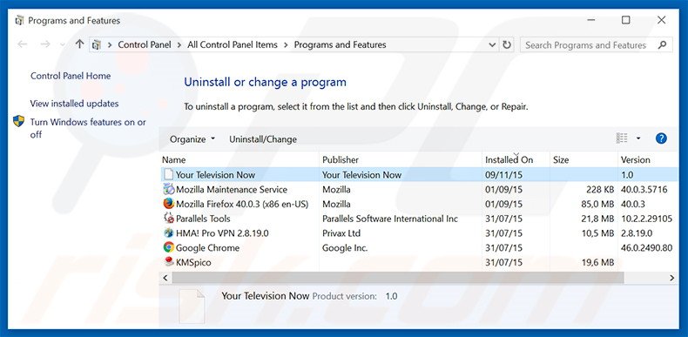Click the Control Panel breadcrumb

coord(145,44)
